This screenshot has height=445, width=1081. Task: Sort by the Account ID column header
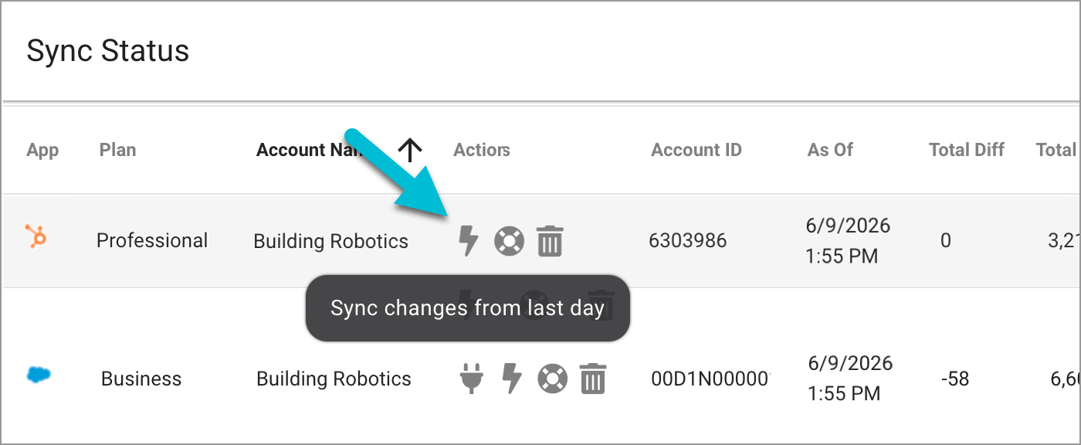point(696,150)
